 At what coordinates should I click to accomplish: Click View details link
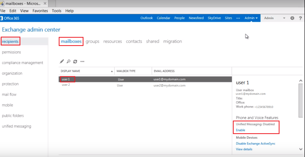pos(244,149)
